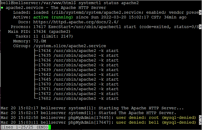Click the Memory 72.0M value
202x130 pixels.
tap(39, 41)
